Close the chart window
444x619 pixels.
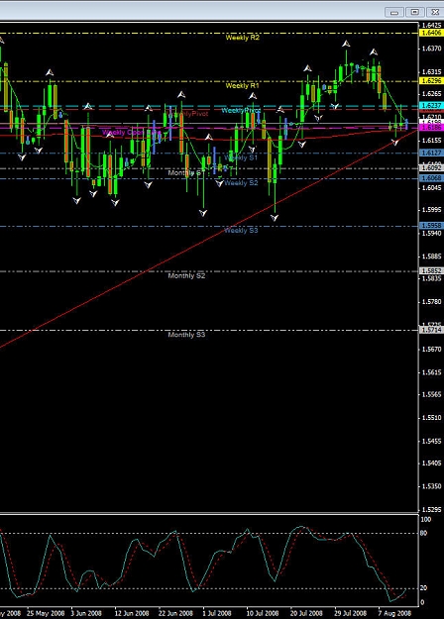(x=434, y=12)
